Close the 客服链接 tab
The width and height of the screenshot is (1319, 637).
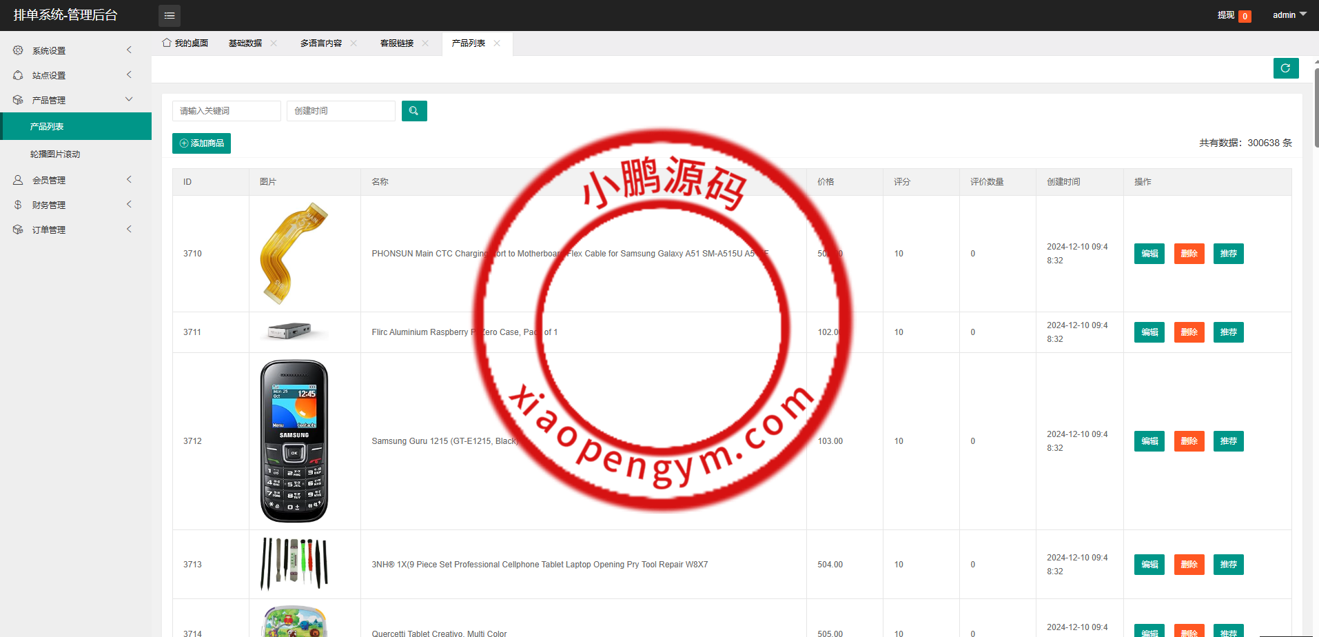425,43
